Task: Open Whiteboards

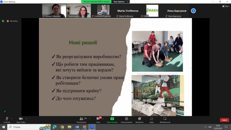Action: tap(165, 120)
